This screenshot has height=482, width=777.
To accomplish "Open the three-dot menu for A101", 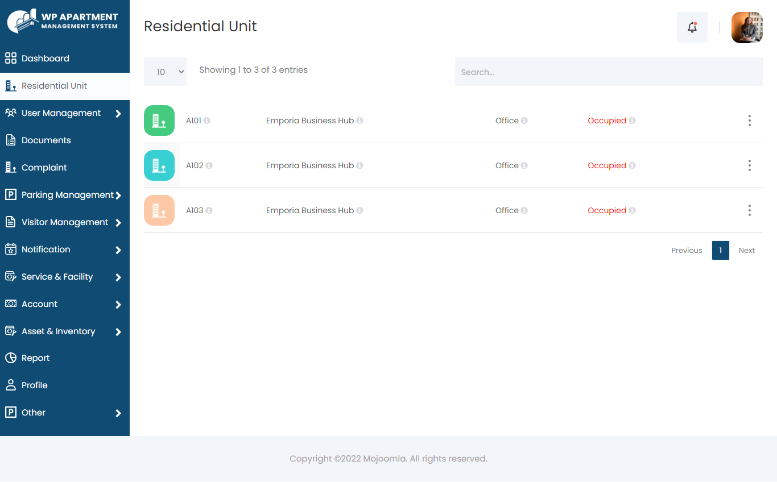I will [x=750, y=120].
